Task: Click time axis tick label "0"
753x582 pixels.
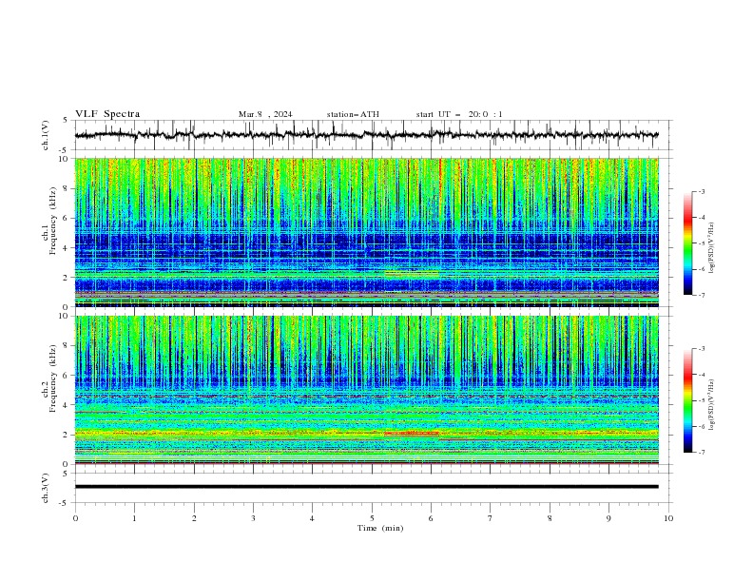Action: click(x=75, y=518)
